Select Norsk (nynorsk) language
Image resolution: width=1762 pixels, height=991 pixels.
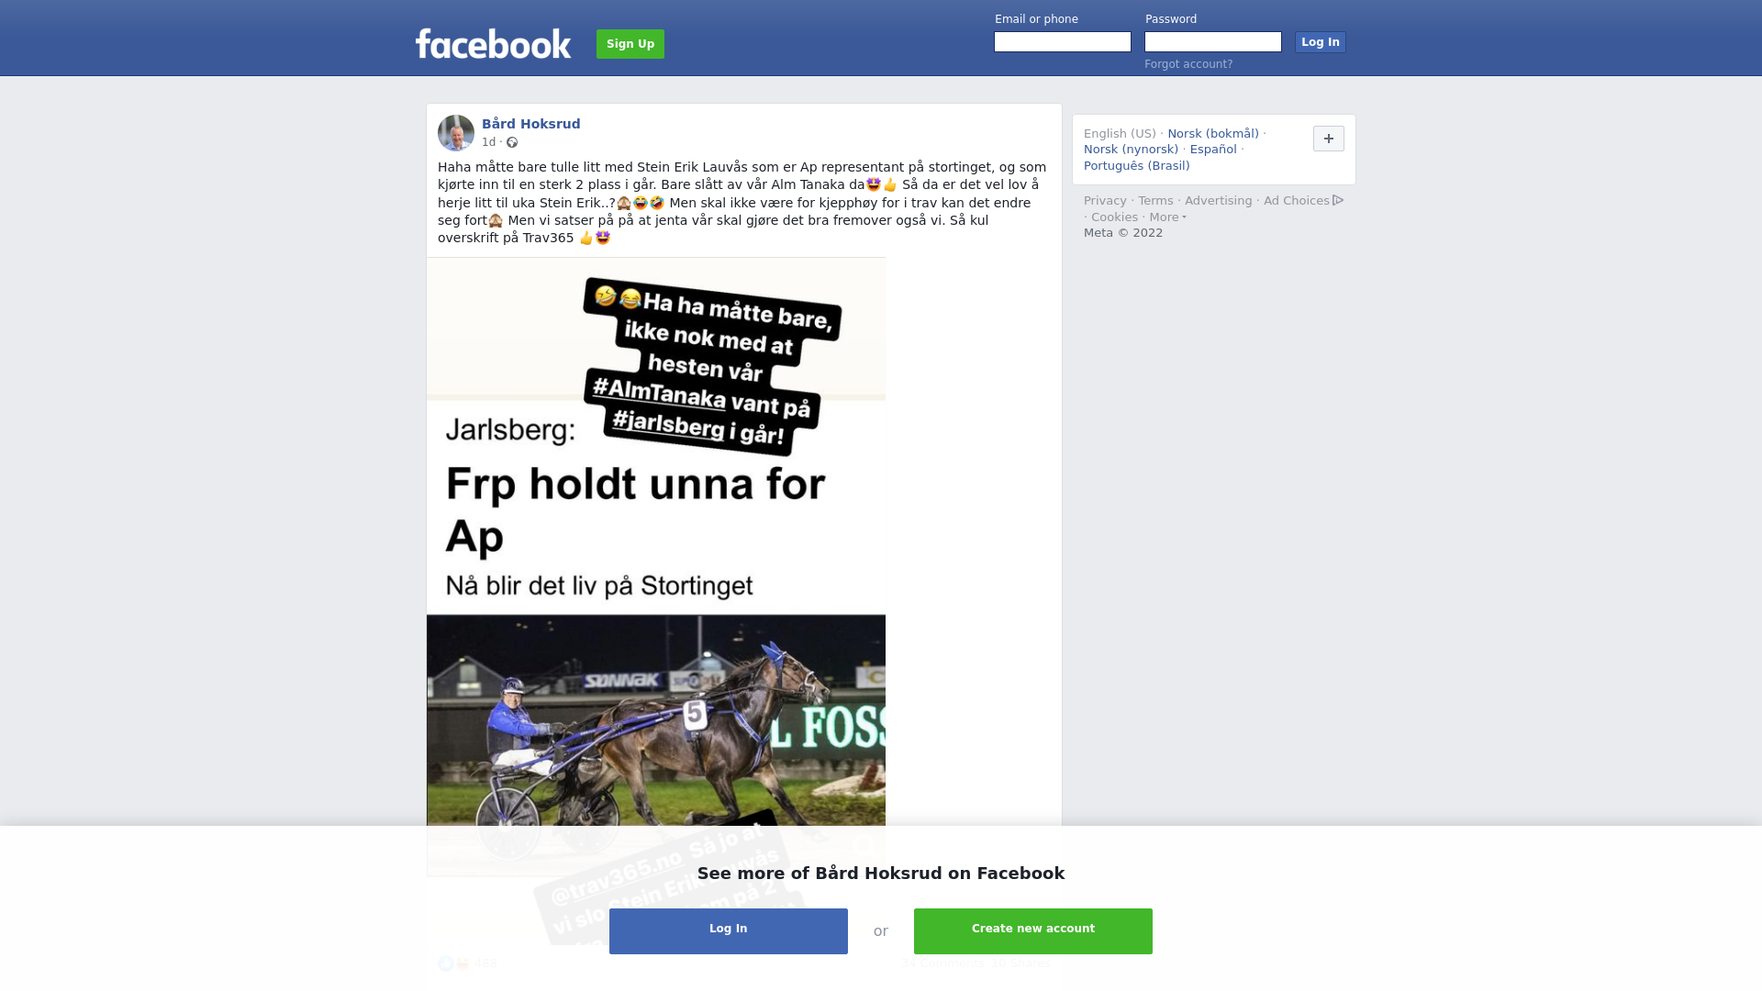(1131, 150)
